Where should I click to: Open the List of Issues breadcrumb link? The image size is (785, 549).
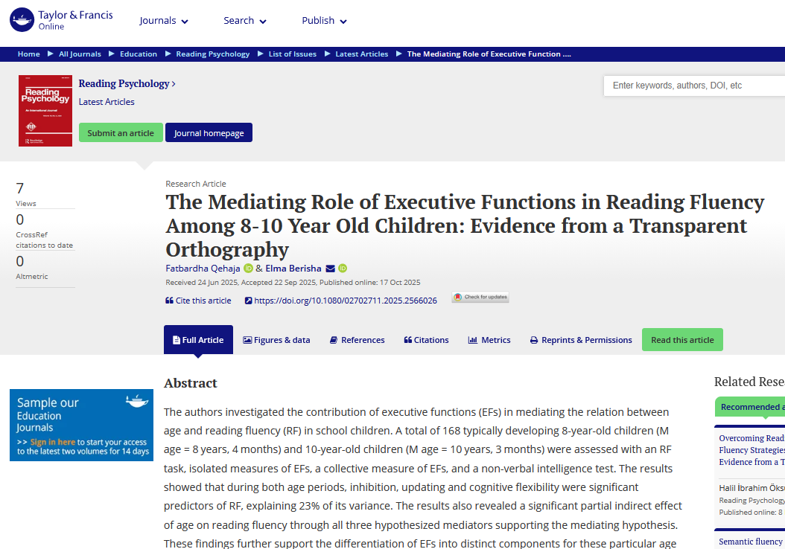(292, 54)
